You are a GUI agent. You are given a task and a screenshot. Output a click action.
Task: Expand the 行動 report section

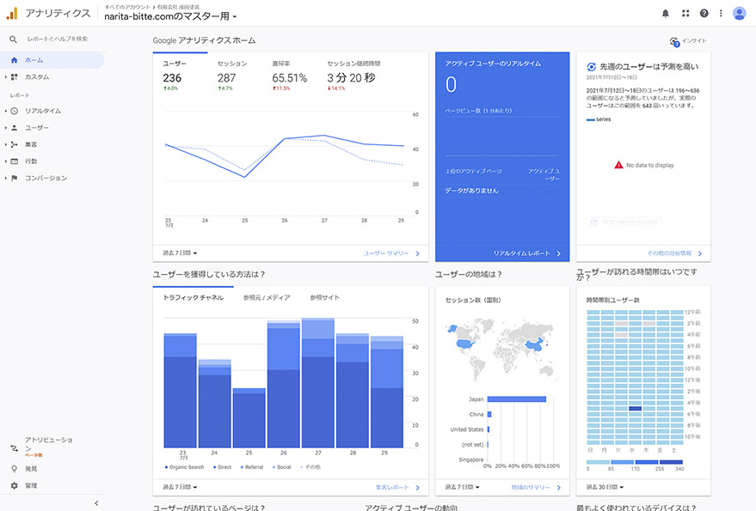pos(6,161)
